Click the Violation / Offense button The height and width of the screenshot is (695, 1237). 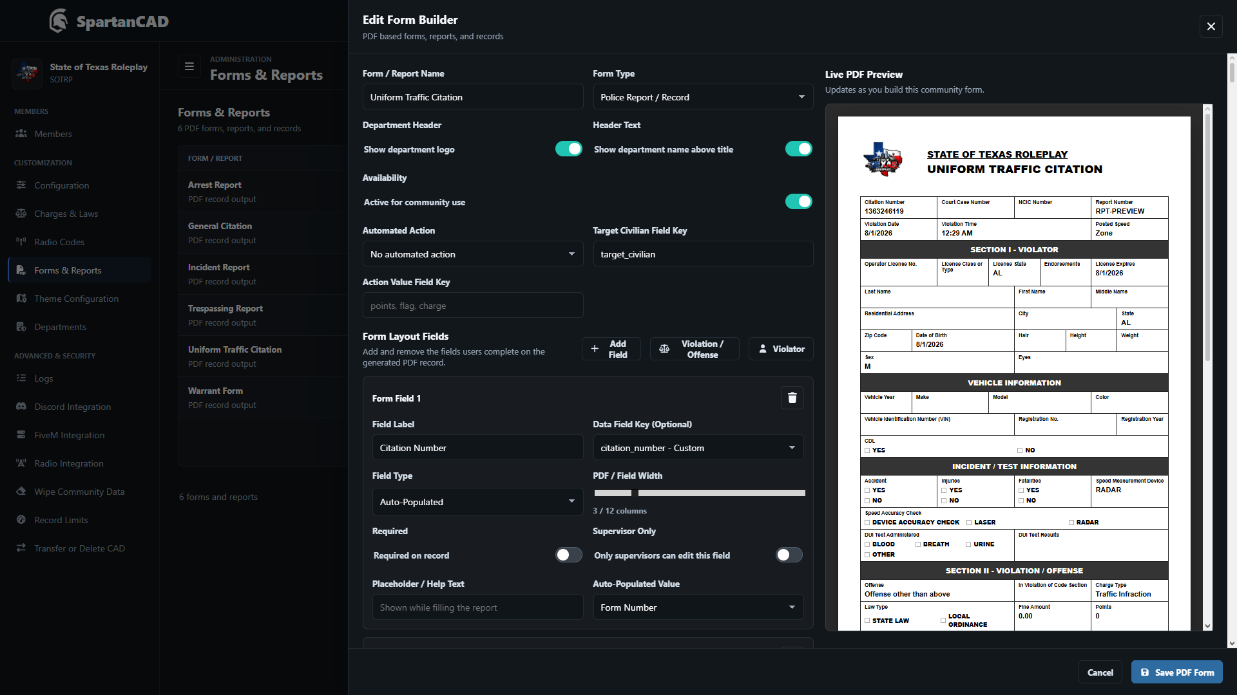pos(695,349)
